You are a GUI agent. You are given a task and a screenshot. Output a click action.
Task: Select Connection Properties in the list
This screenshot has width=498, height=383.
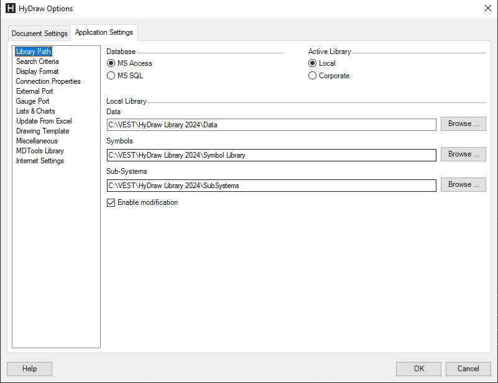48,81
